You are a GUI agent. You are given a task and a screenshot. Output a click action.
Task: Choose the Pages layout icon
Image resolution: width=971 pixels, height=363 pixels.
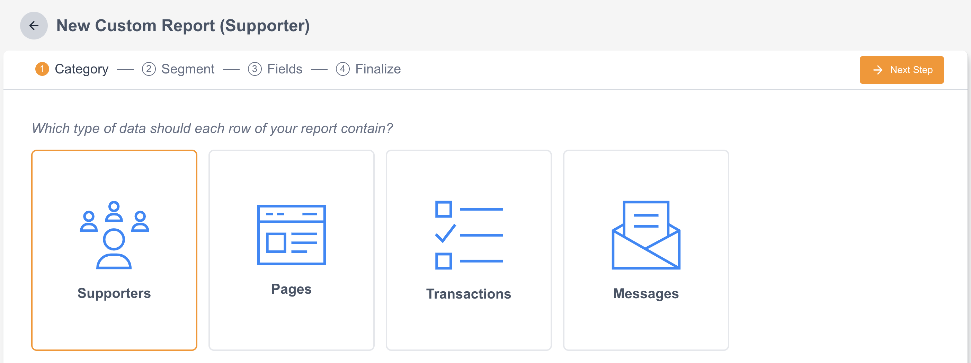pyautogui.click(x=291, y=235)
